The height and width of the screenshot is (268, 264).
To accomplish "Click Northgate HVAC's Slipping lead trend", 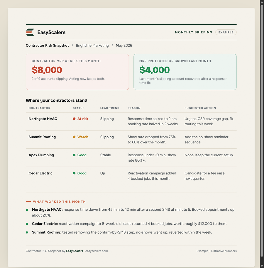I will click(107, 119).
